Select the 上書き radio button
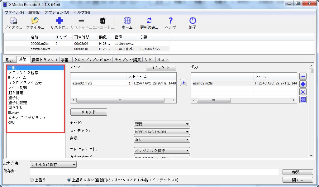This screenshot has height=187, width=319. tap(32, 180)
